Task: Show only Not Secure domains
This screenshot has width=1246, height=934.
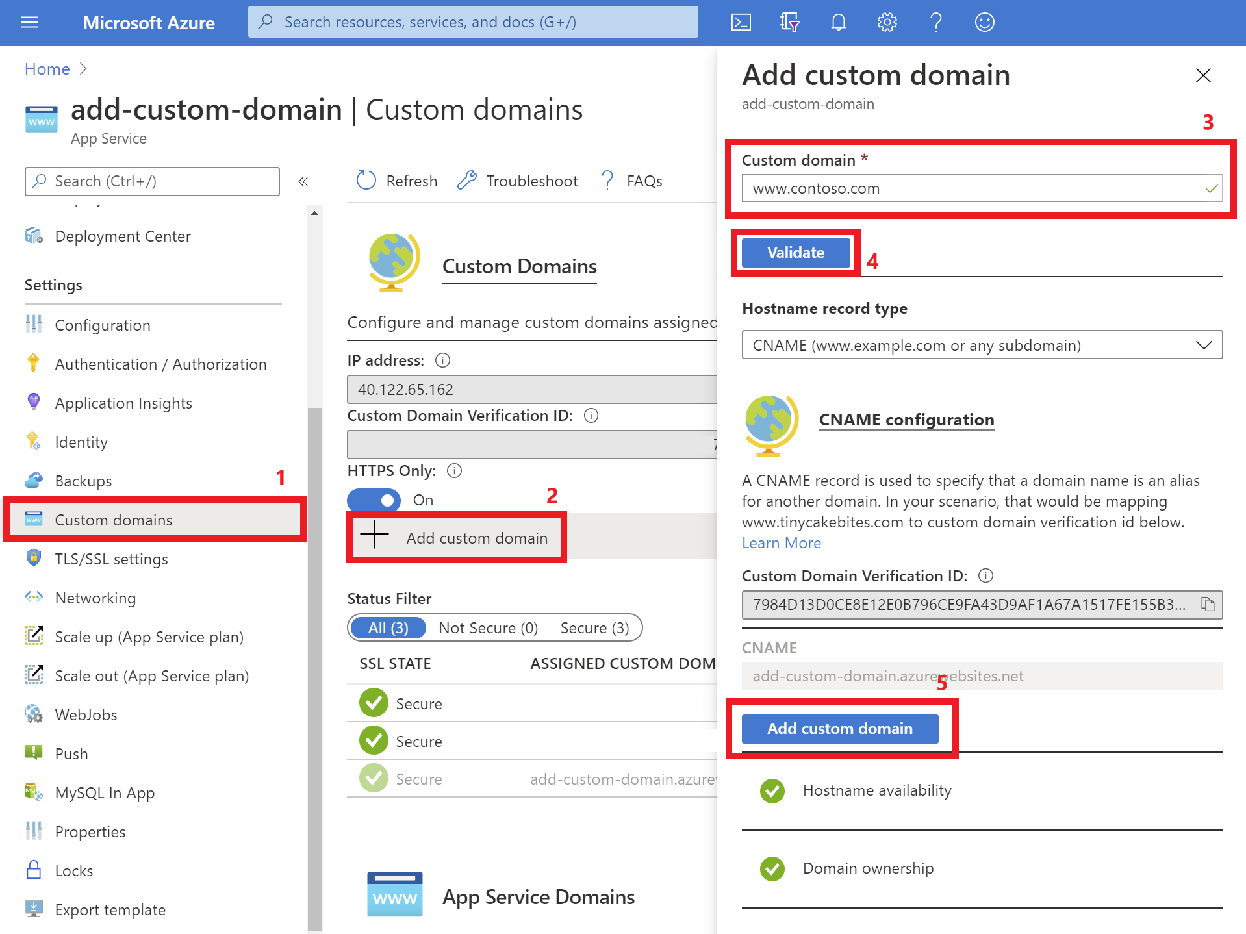Action: (488, 627)
